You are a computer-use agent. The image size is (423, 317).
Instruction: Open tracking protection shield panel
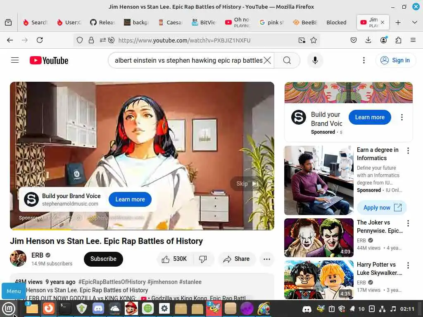(80, 40)
